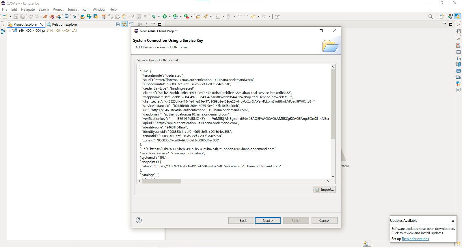Click the Redo arrow in the toolbar
Viewport: 462px width, 248px height.
pos(37,16)
